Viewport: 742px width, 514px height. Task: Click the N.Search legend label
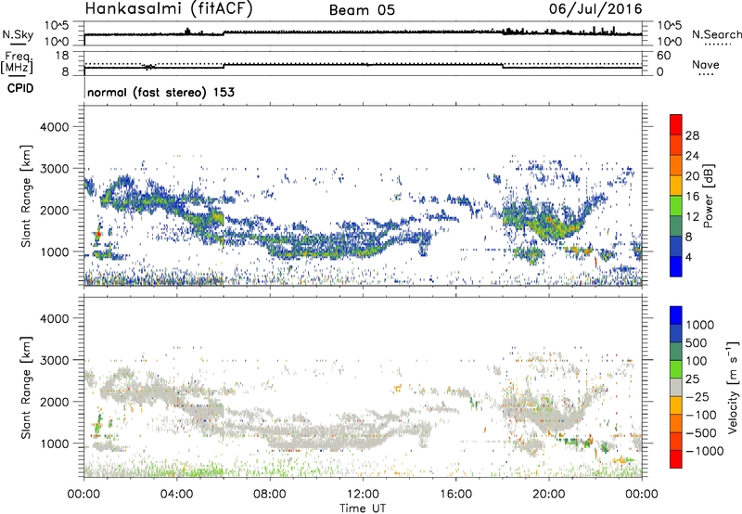(716, 34)
